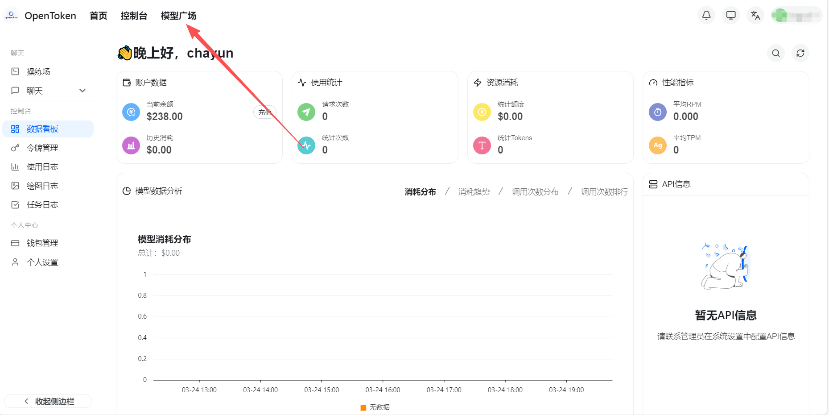The image size is (829, 415).
Task: Click the 统计Tokens pink T icon
Action: [x=482, y=145]
